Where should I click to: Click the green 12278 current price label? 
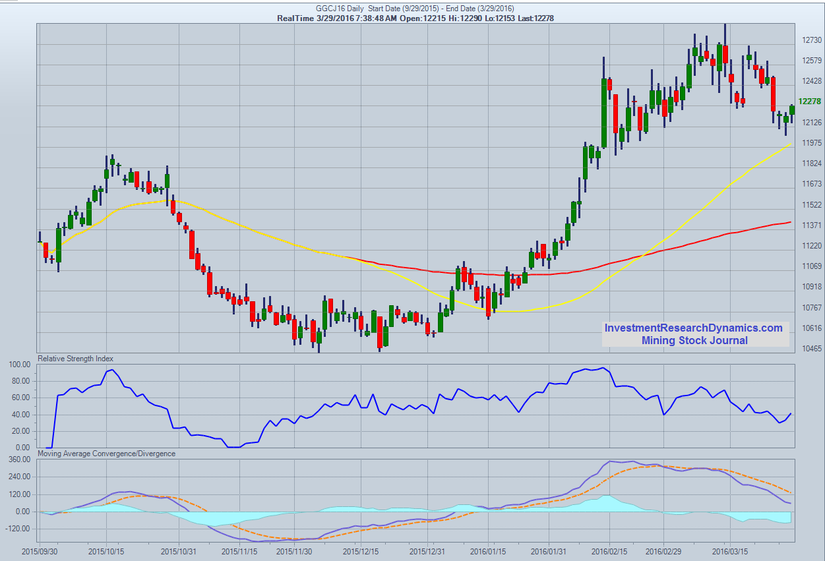(809, 102)
